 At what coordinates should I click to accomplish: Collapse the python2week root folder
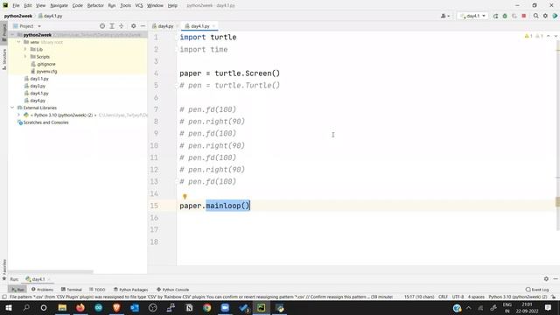[13, 35]
